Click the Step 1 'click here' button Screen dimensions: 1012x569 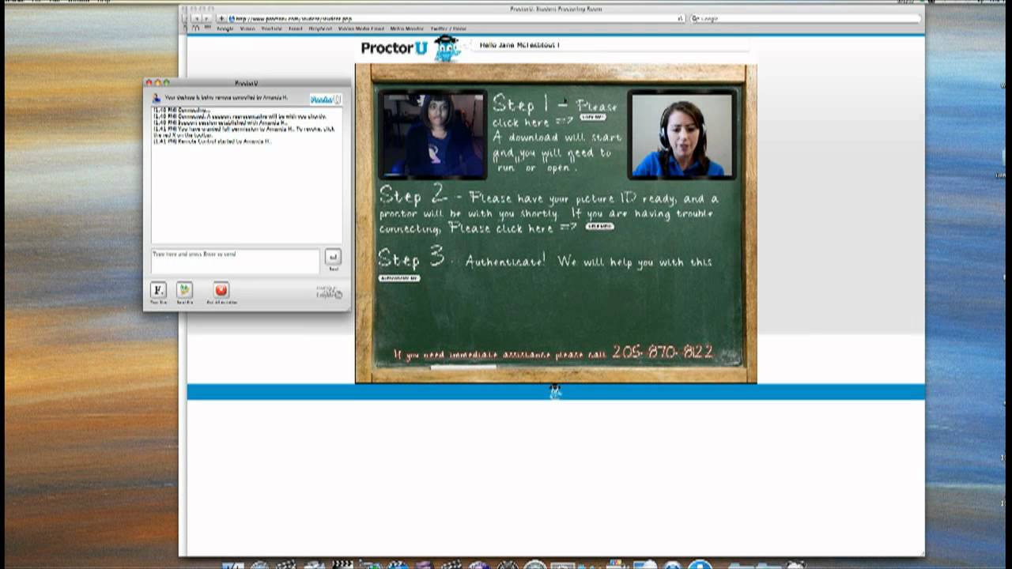coord(592,117)
